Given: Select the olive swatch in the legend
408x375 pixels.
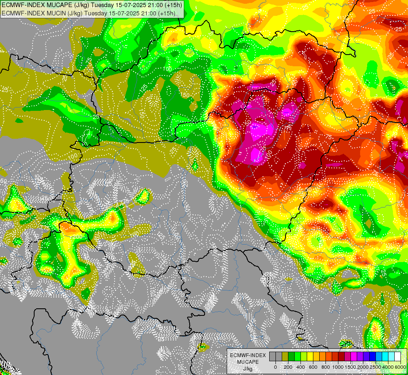Looking at the screenshot, I should 285,357.
